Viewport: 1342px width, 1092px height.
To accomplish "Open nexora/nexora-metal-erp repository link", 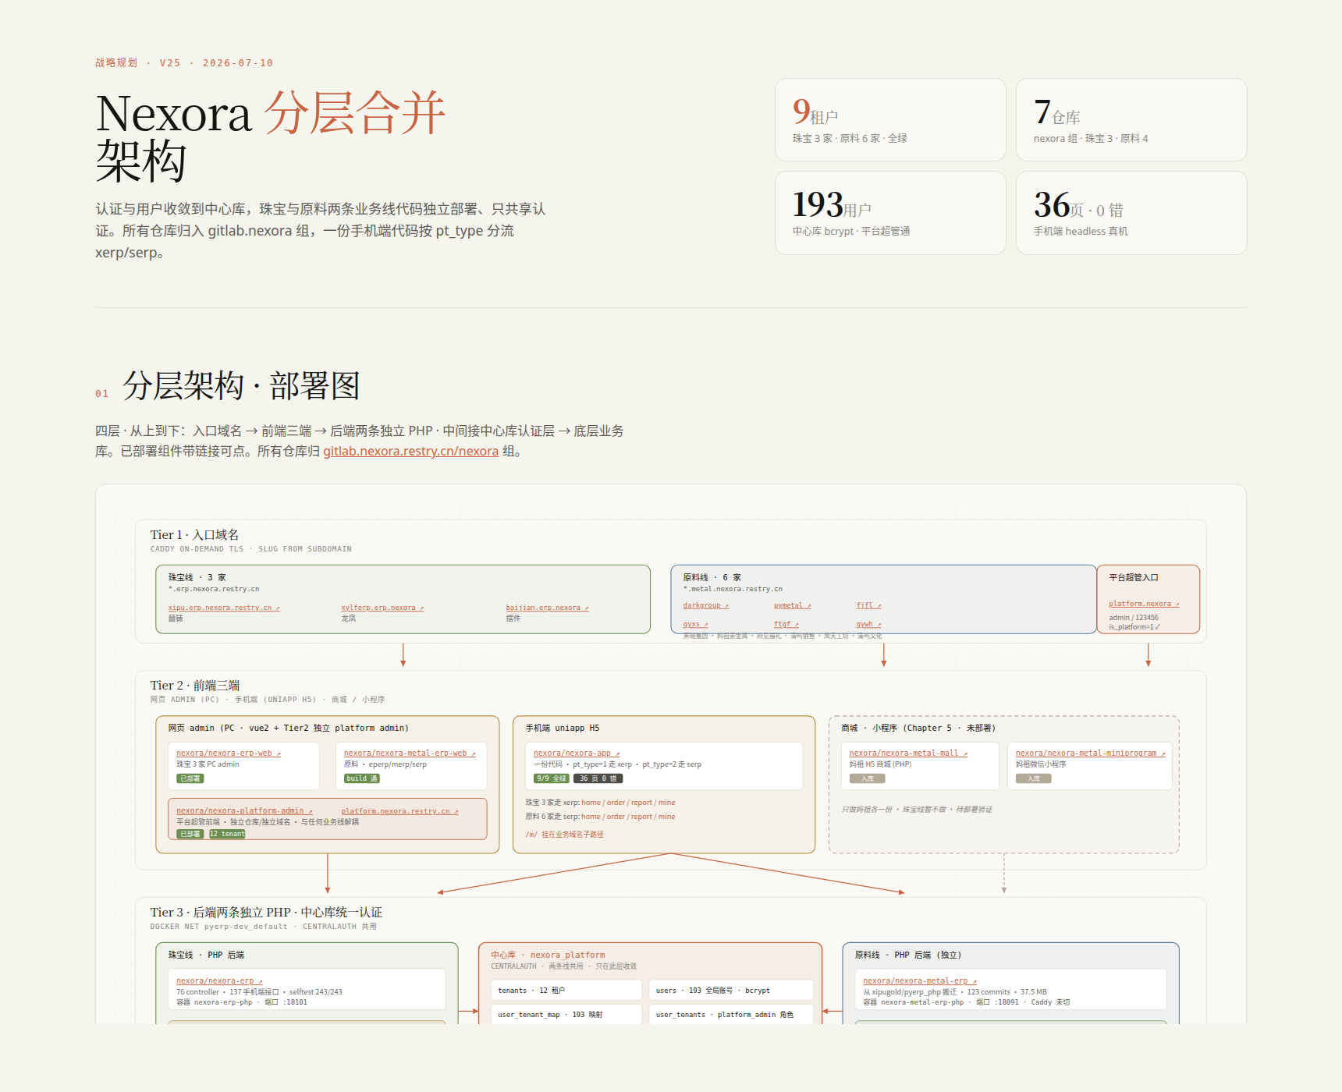I will click(x=920, y=981).
